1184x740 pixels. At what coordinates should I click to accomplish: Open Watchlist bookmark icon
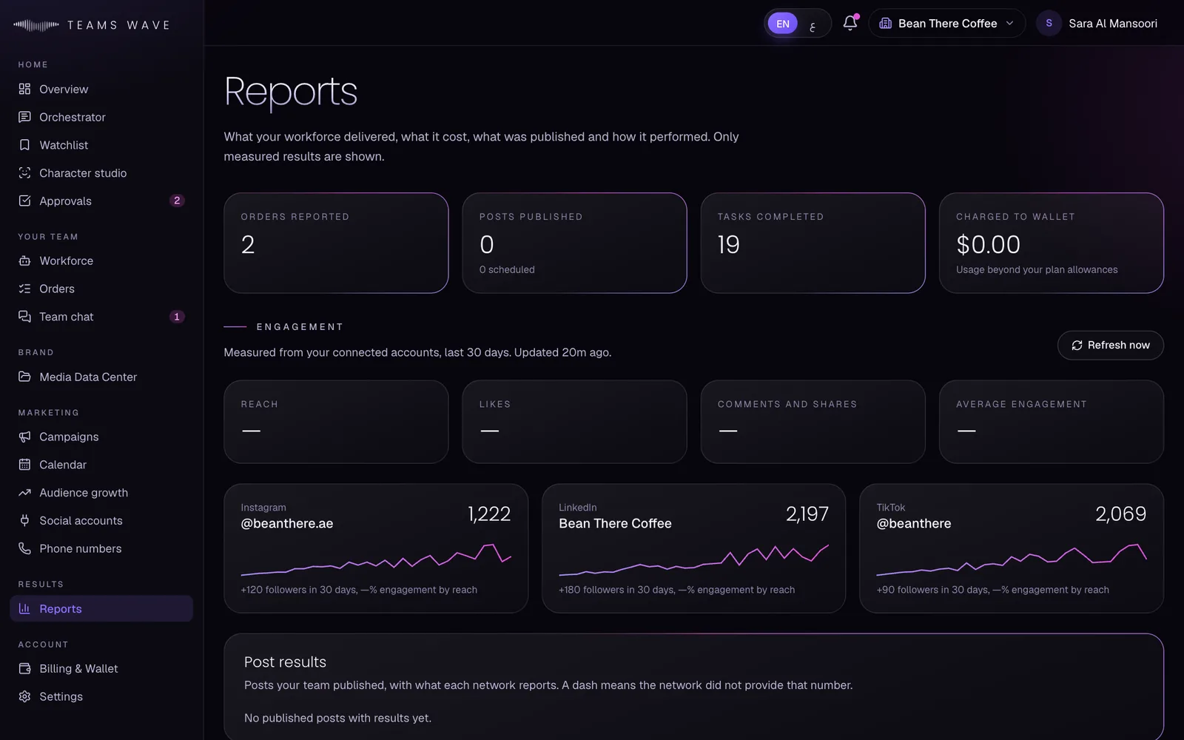point(24,145)
